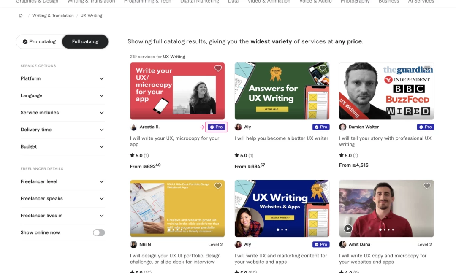Toggle Show online now switch
The width and height of the screenshot is (456, 273).
click(x=99, y=232)
